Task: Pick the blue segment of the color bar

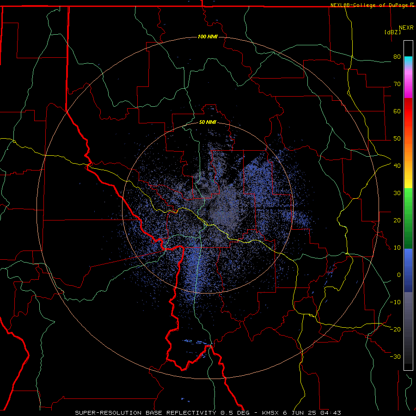Action: [408, 270]
